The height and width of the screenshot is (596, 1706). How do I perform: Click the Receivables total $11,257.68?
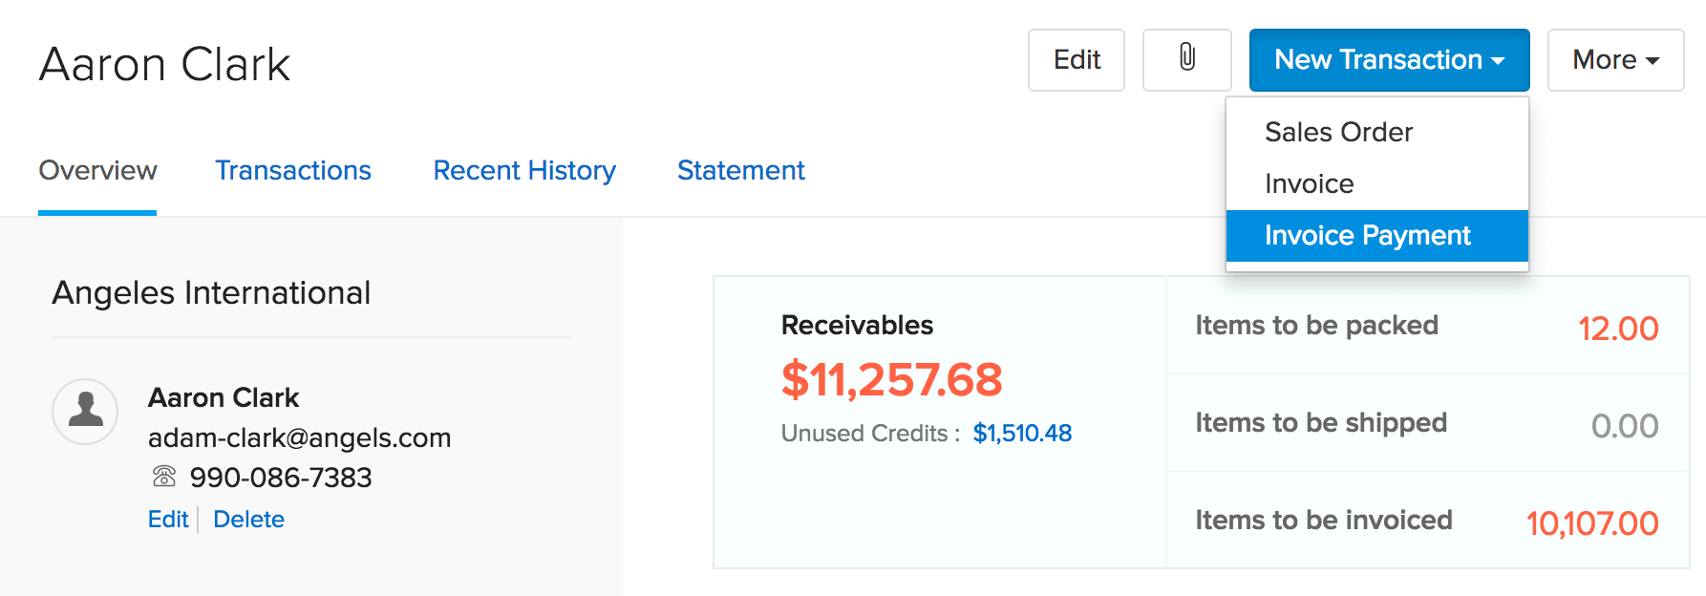(x=891, y=379)
